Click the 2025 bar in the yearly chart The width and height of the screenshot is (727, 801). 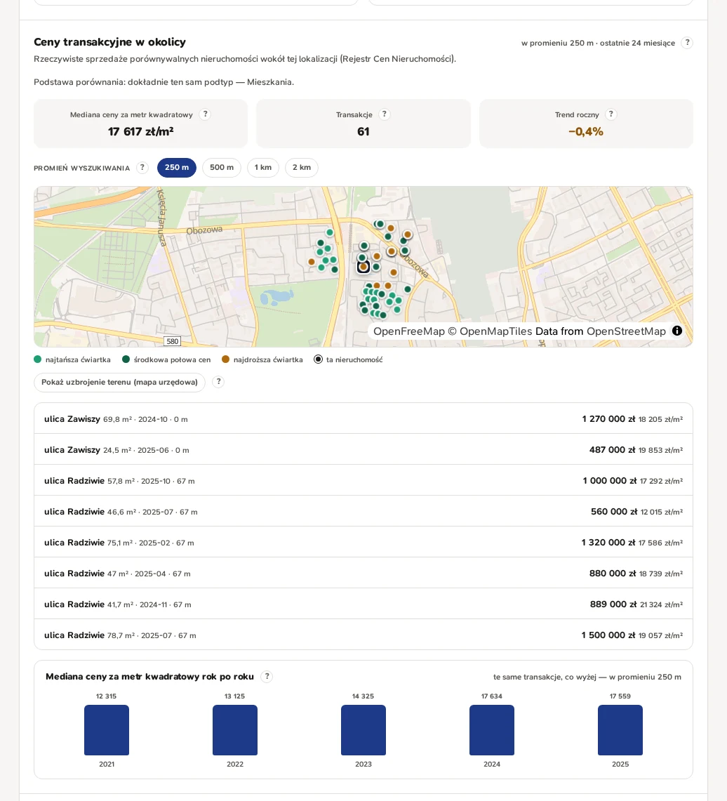coord(620,730)
